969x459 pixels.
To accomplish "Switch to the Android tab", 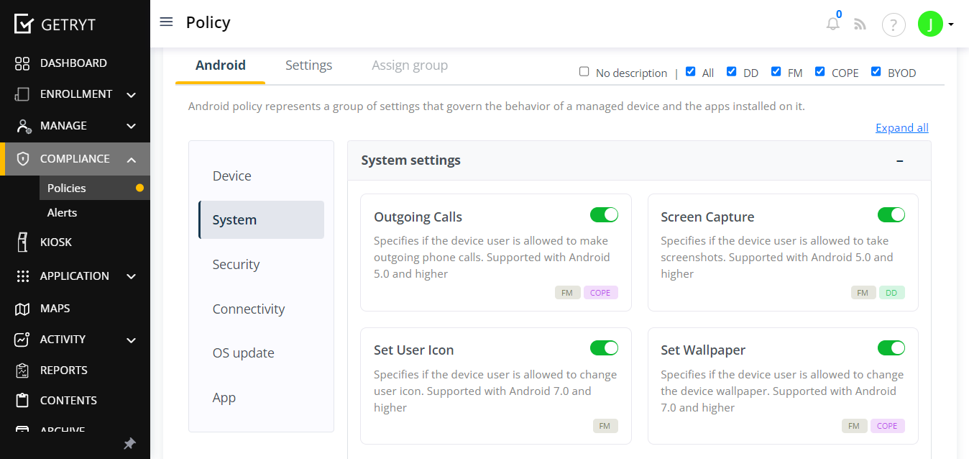I will coord(221,65).
